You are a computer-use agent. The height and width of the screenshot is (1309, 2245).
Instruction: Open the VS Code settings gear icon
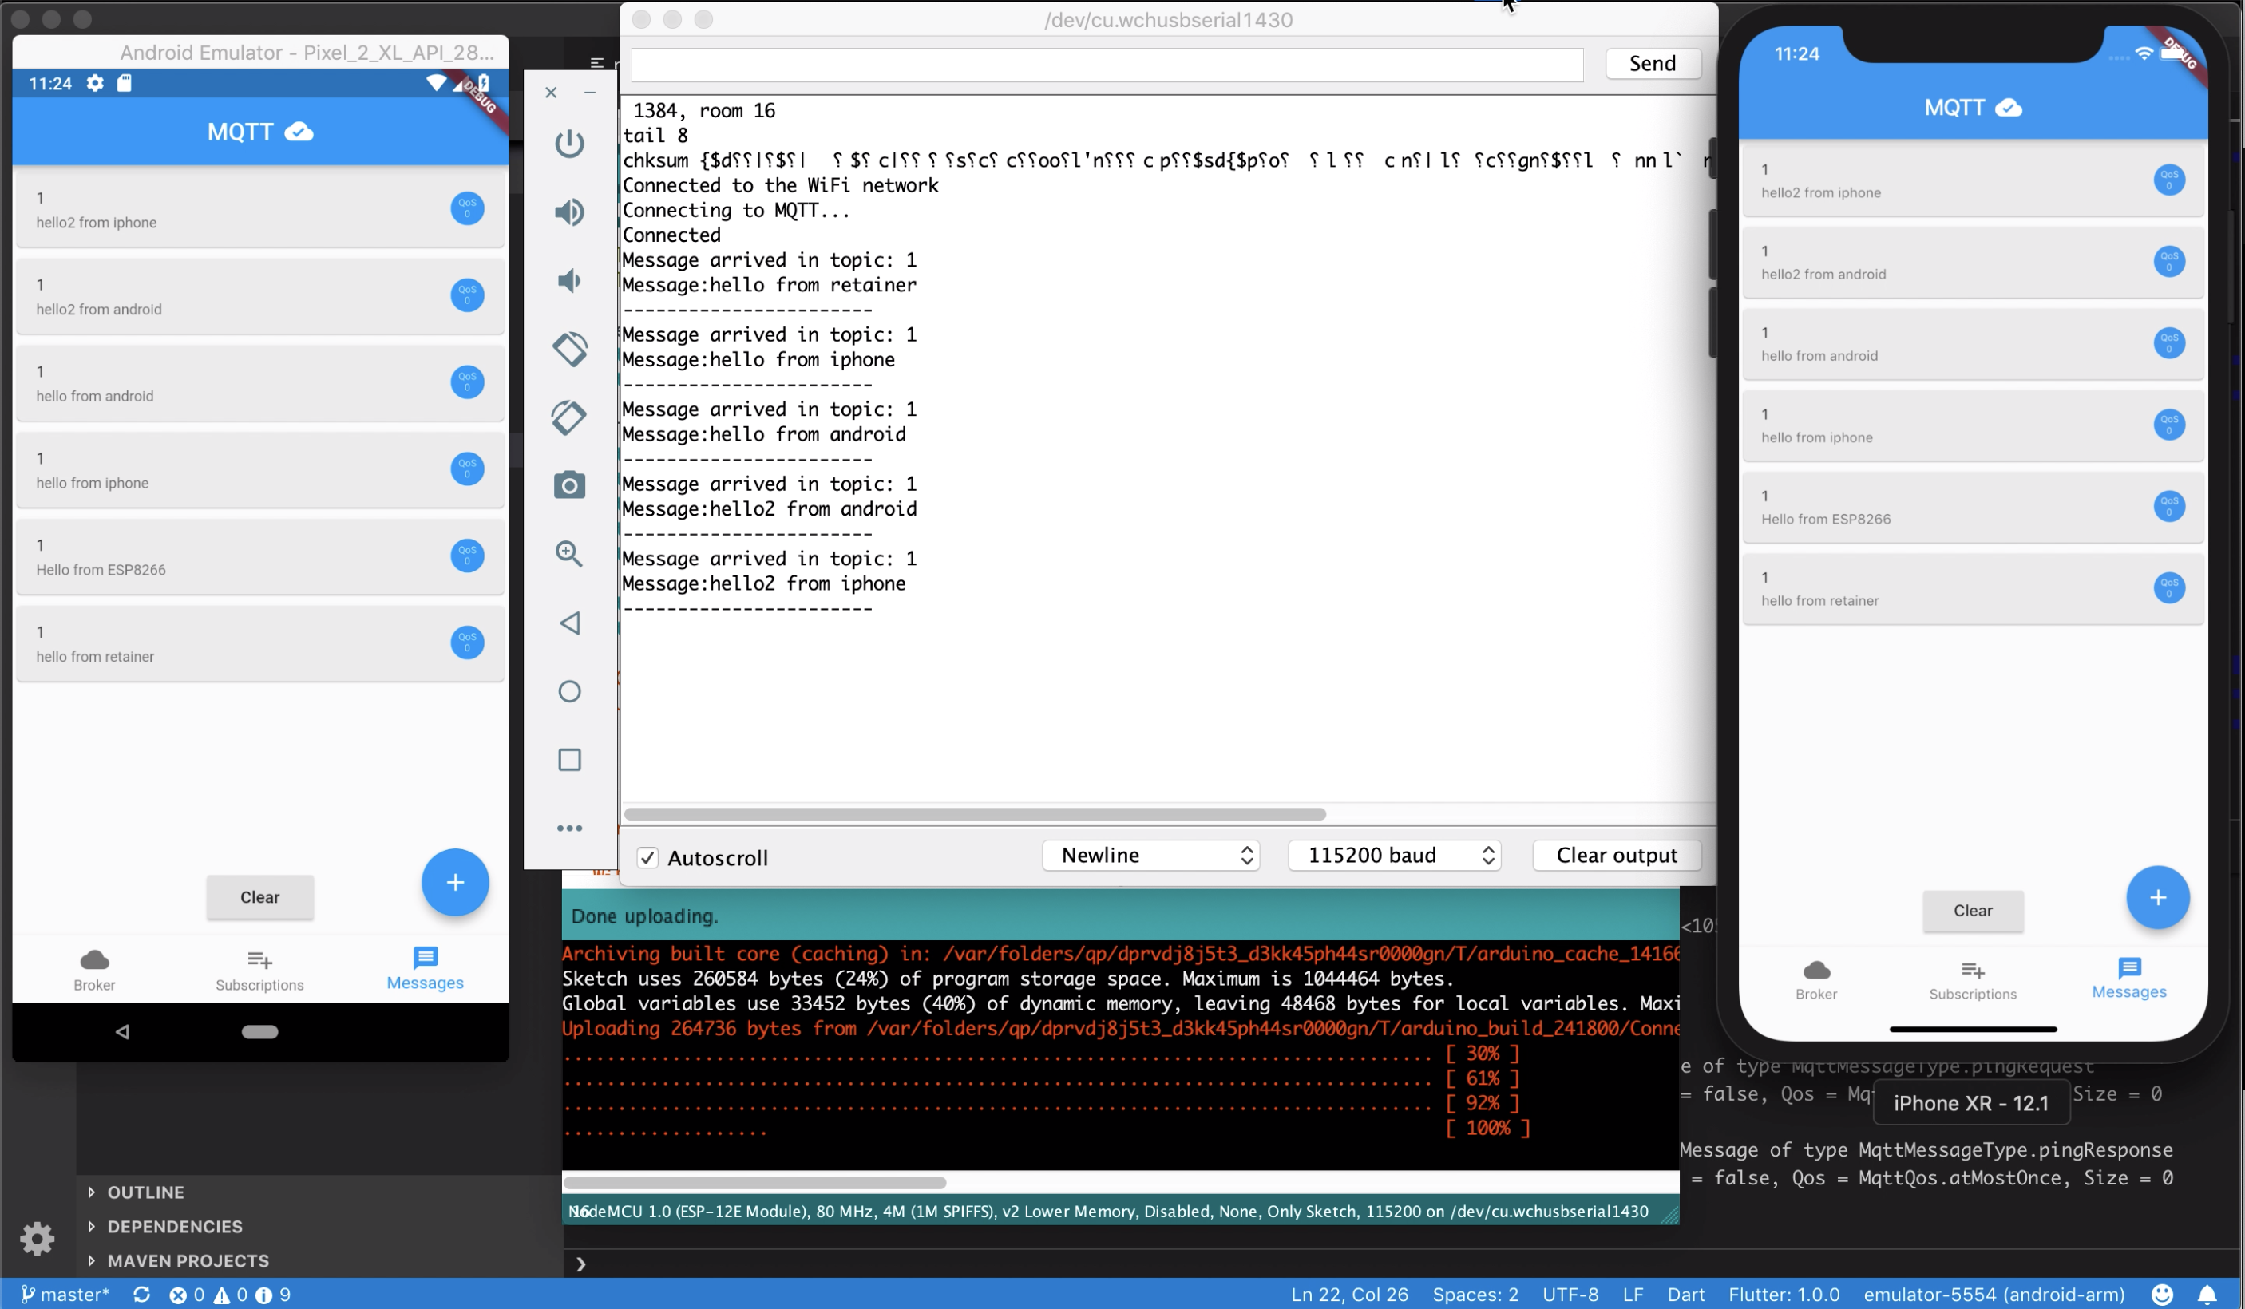[x=37, y=1239]
